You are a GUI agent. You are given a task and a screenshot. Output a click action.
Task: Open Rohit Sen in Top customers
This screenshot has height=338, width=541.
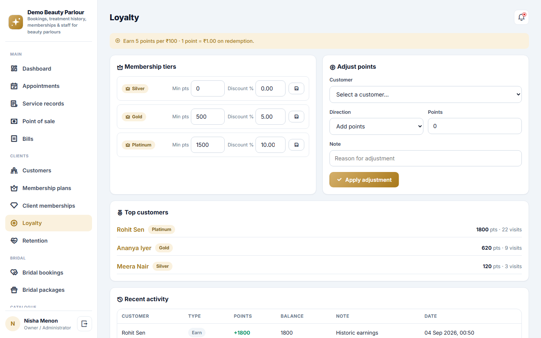click(x=130, y=229)
